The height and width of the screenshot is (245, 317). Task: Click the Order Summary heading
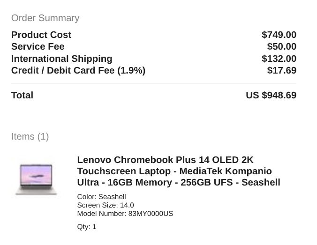(x=45, y=18)
